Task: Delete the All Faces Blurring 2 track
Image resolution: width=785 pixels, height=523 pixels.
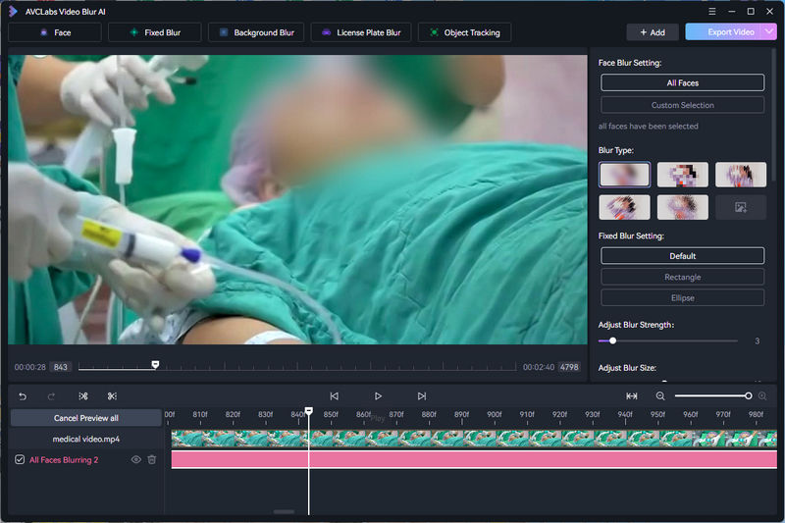Action: (152, 459)
